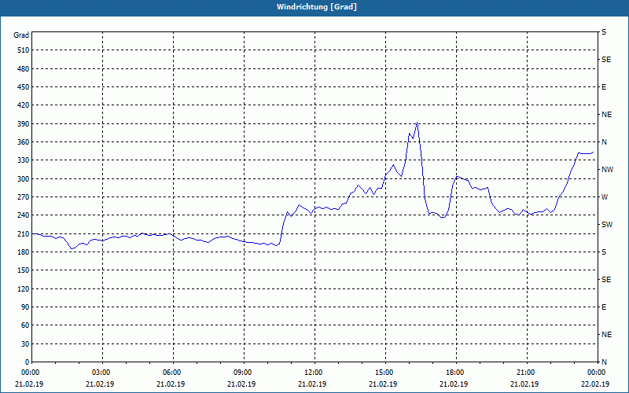Viewport: 629px width, 393px height.
Task: Click the 240 y-axis value
Action: 24,215
